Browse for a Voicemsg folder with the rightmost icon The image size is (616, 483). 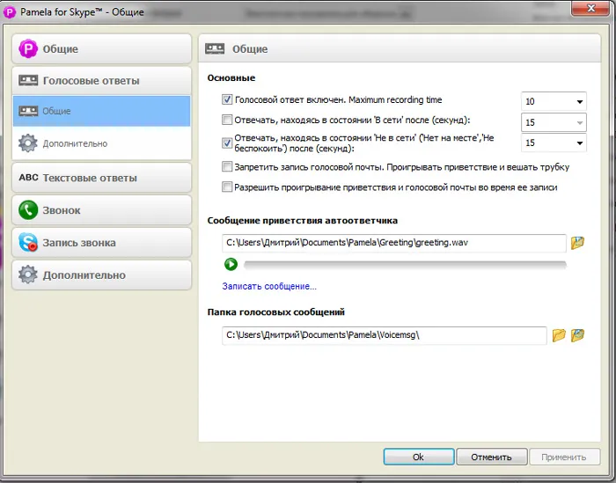(x=577, y=335)
